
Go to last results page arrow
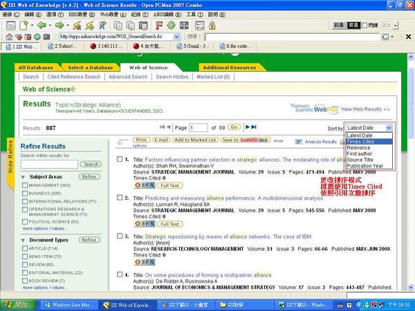pos(254,127)
